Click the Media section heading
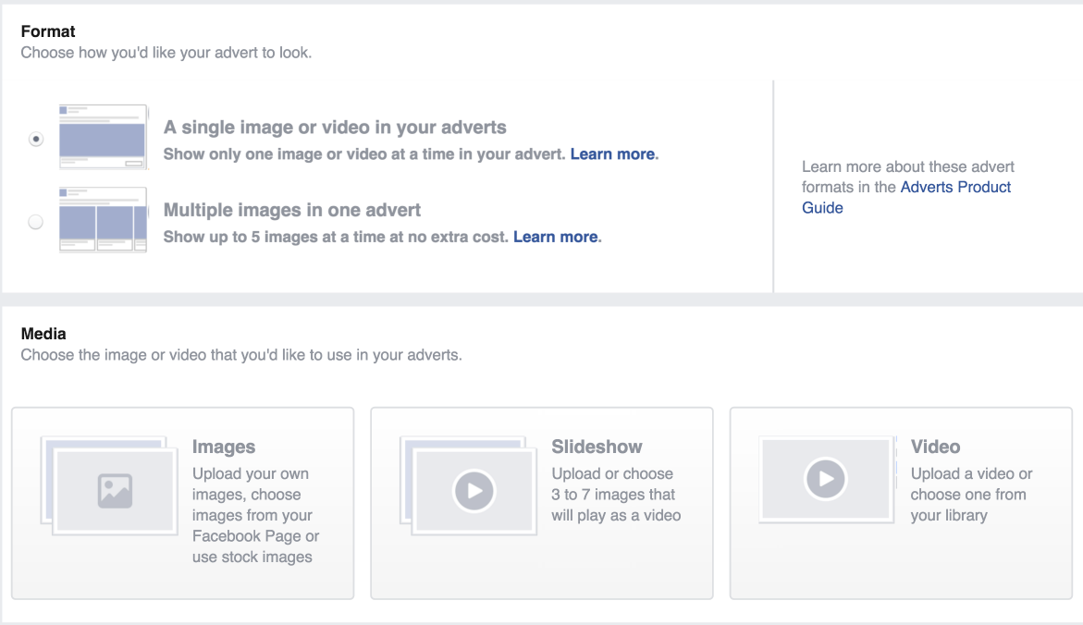The height and width of the screenshot is (625, 1083). pos(43,334)
